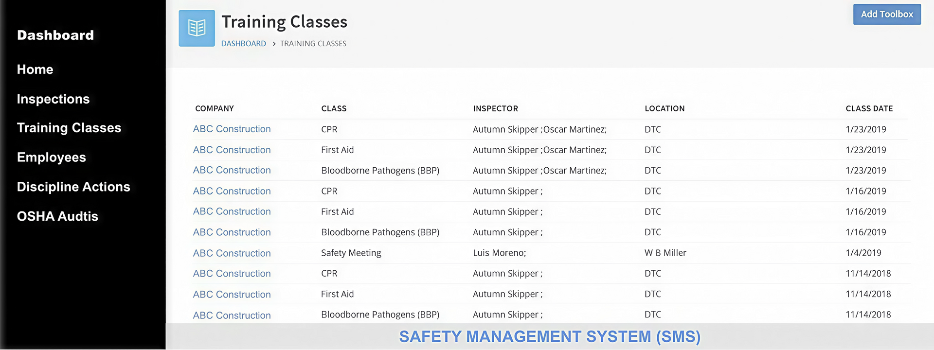Open the DASHBOARD breadcrumb link
This screenshot has height=350, width=934.
point(243,44)
